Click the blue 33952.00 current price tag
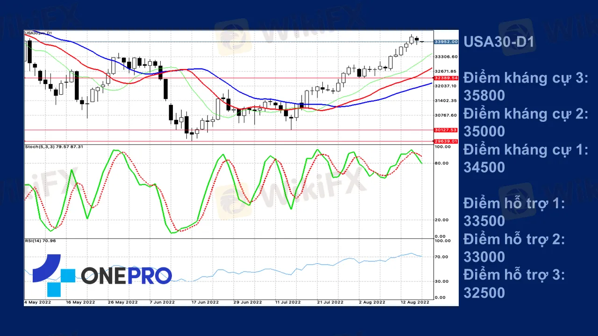The height and width of the screenshot is (336, 598). pyautogui.click(x=446, y=42)
